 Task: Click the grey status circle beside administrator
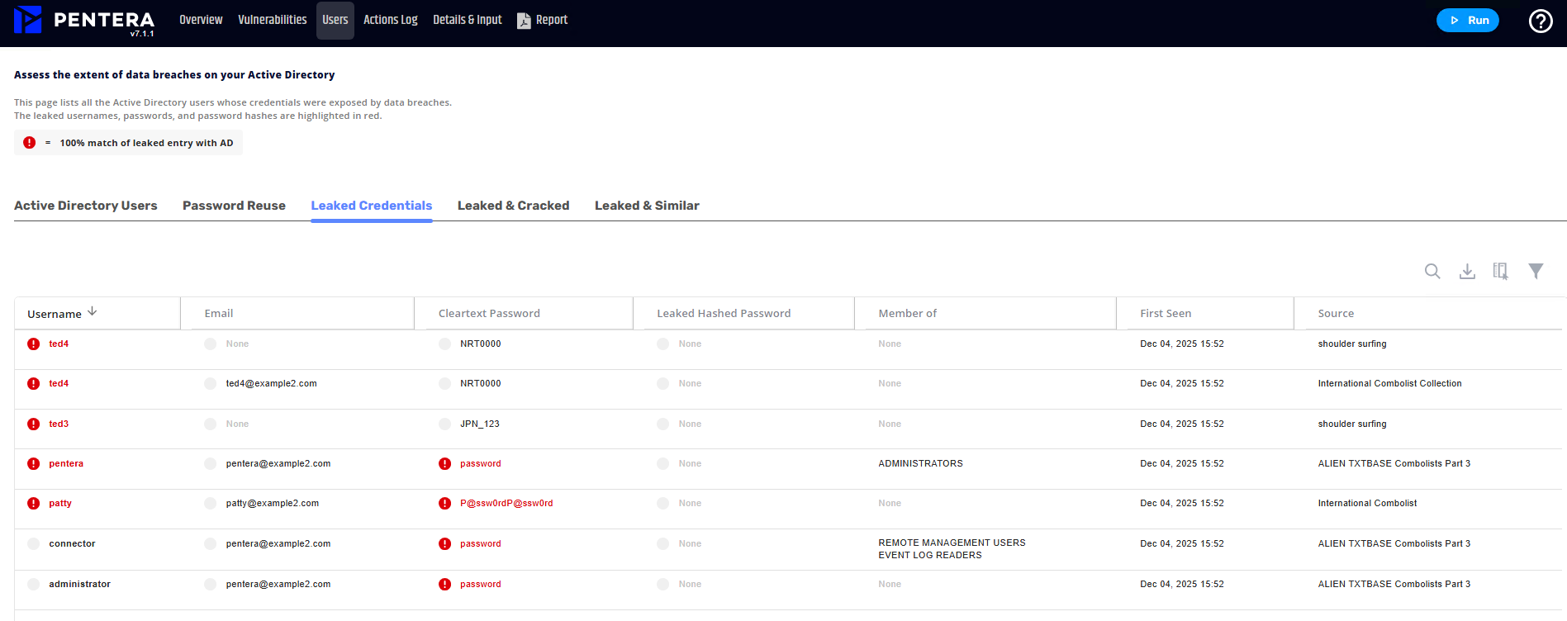(x=33, y=585)
